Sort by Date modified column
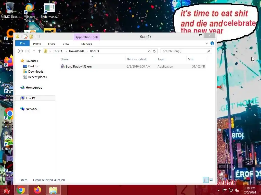 [x=141, y=59]
